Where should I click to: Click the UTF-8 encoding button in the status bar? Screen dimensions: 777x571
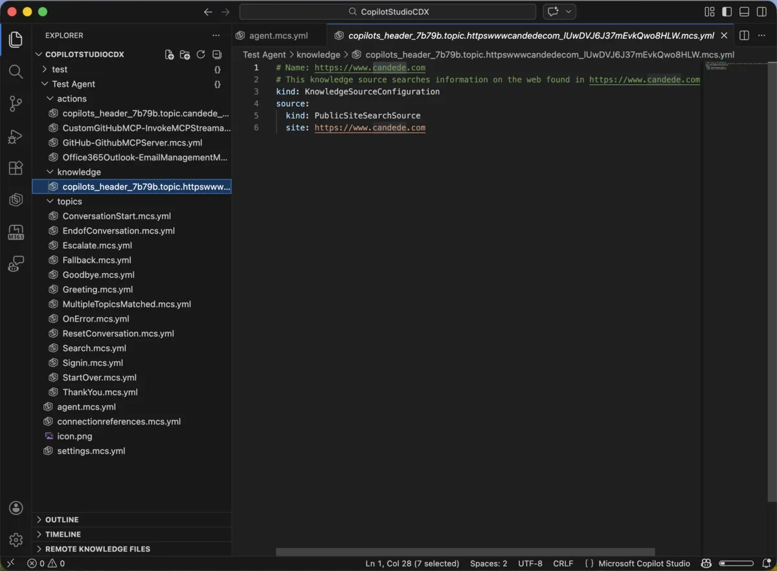tap(532, 563)
